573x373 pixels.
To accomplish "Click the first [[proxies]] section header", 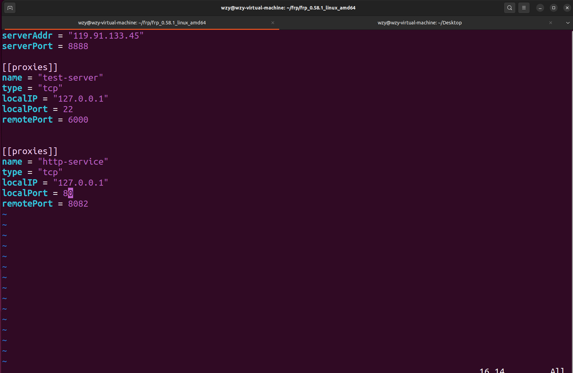I will [30, 67].
